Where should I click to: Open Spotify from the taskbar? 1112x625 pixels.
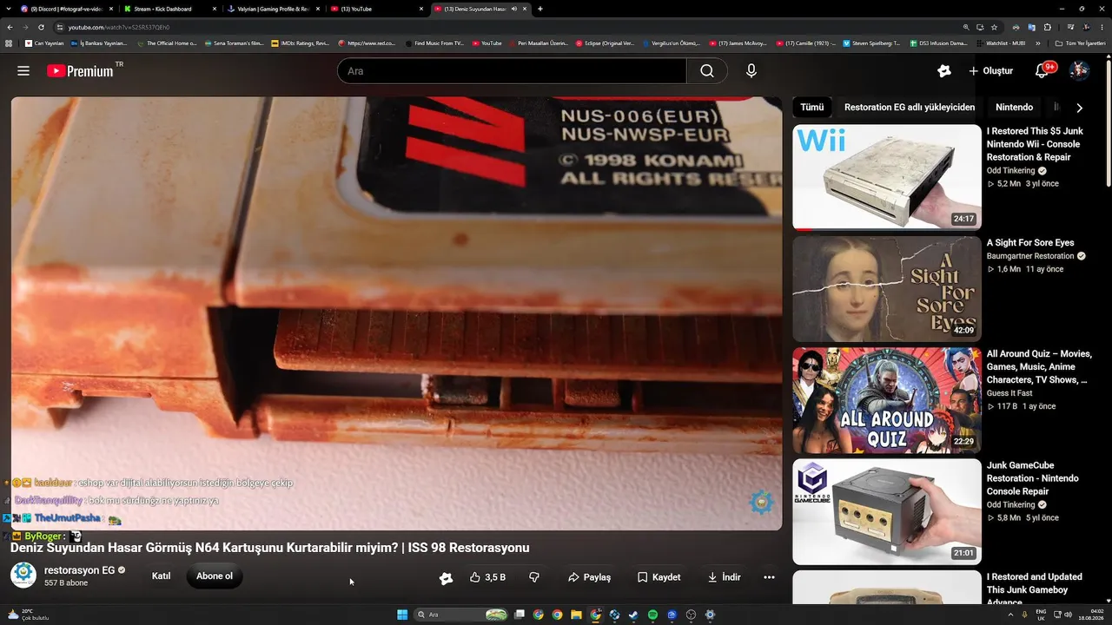pos(652,615)
